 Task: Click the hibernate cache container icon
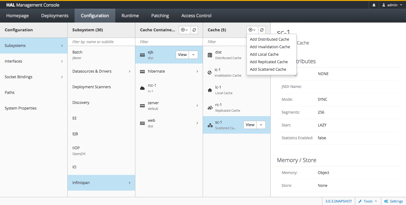point(142,71)
